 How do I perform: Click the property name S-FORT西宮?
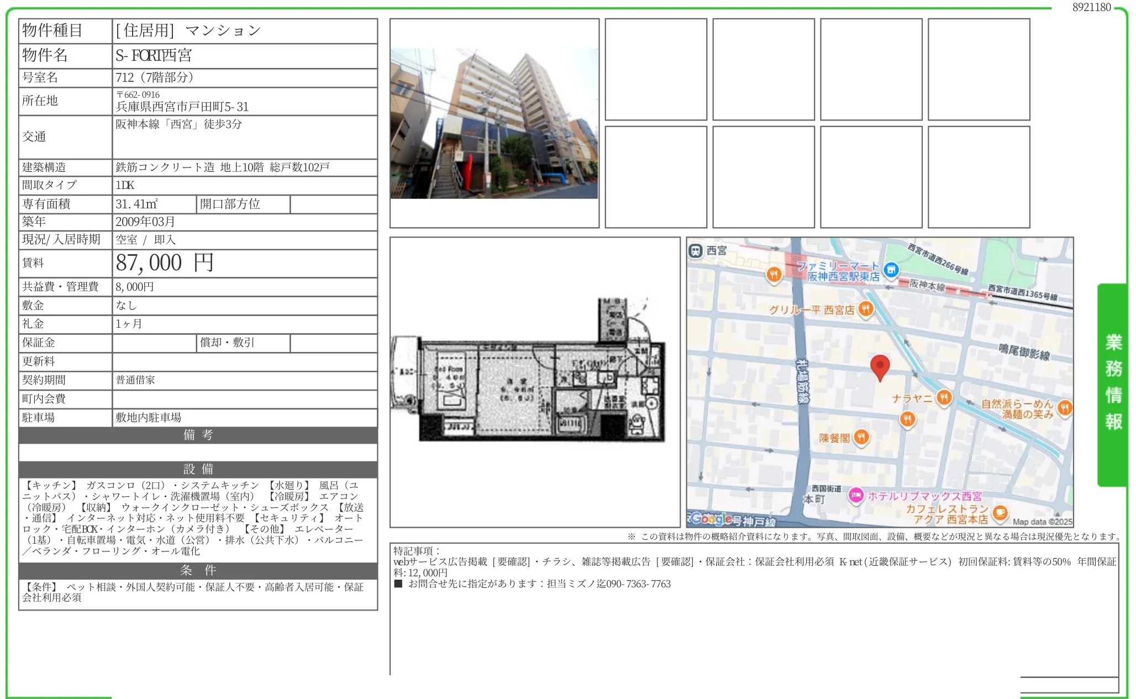click(154, 56)
